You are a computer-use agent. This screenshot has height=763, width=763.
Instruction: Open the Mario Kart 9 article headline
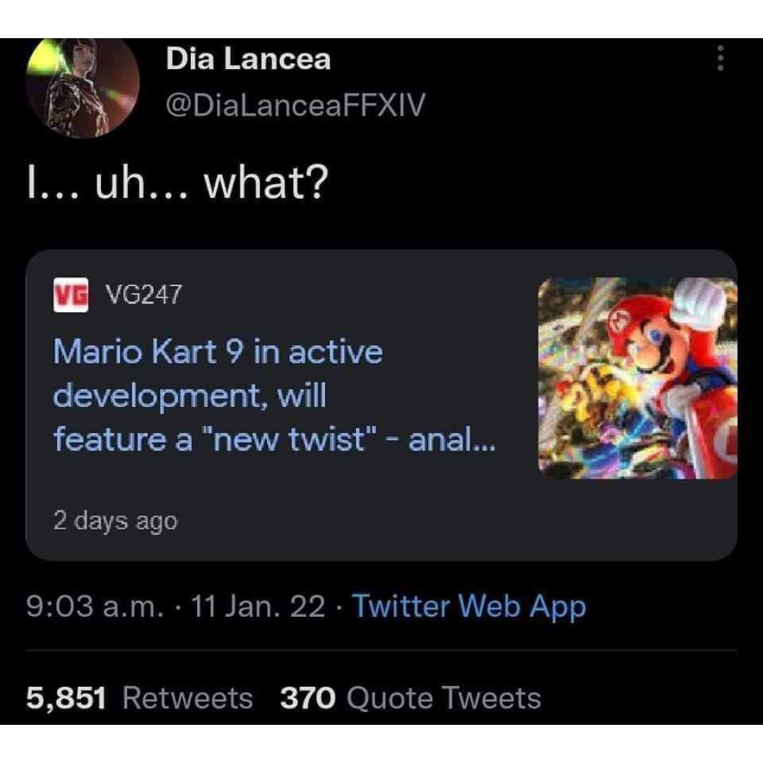click(218, 351)
